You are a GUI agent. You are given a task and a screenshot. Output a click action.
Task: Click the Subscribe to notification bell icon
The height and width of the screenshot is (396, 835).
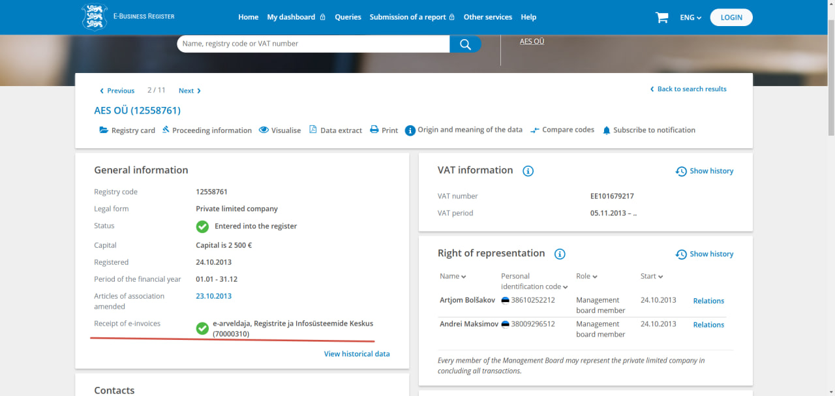click(607, 130)
